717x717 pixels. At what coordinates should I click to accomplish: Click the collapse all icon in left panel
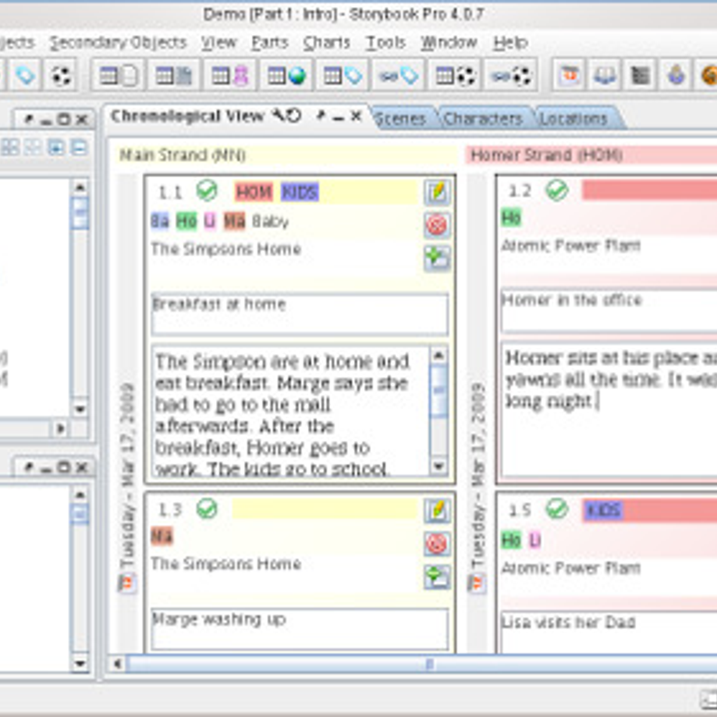[79, 147]
